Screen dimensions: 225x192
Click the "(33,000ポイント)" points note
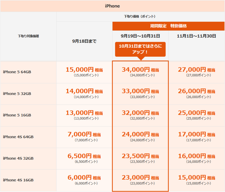pyautogui.click(x=142, y=97)
